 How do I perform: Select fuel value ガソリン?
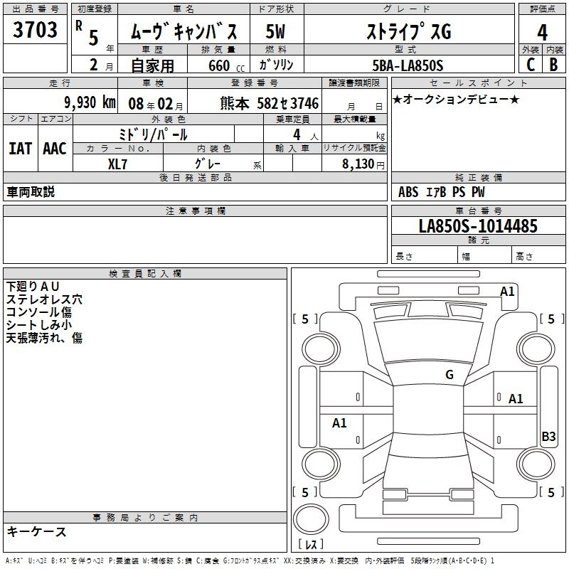(276, 65)
